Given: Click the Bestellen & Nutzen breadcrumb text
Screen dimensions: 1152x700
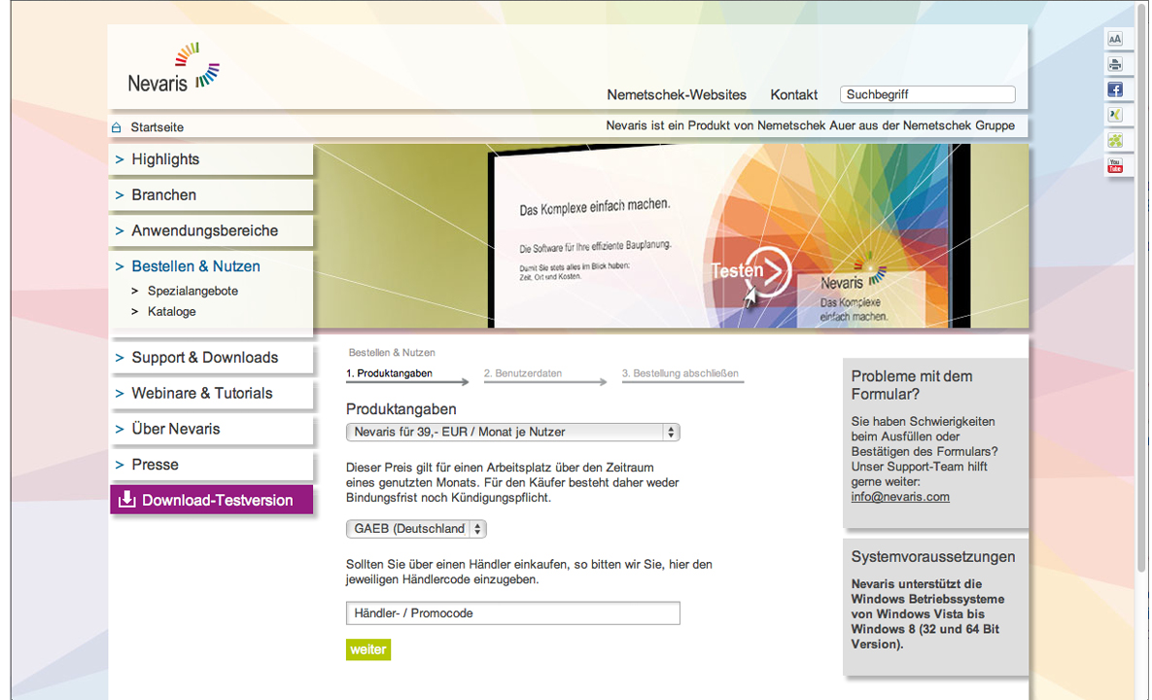Looking at the screenshot, I should [392, 353].
